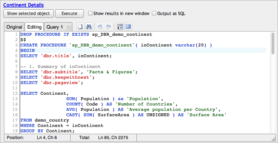Enable Show results in new window
The width and height of the screenshot is (278, 143).
(90, 14)
